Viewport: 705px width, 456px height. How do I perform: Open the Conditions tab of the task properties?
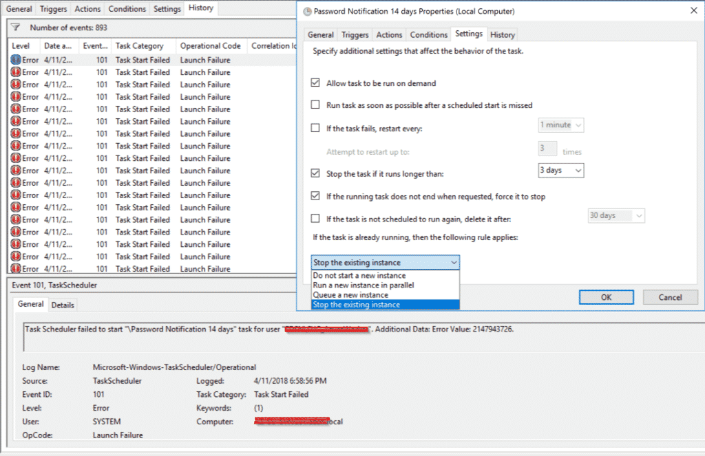(428, 34)
